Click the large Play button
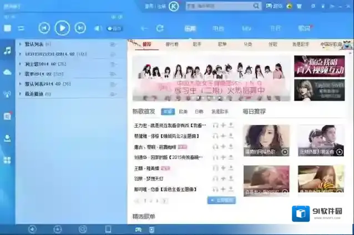The image size is (354, 235). tap(62, 28)
